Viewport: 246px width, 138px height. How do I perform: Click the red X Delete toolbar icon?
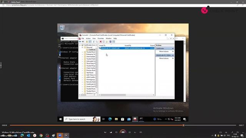[101, 42]
